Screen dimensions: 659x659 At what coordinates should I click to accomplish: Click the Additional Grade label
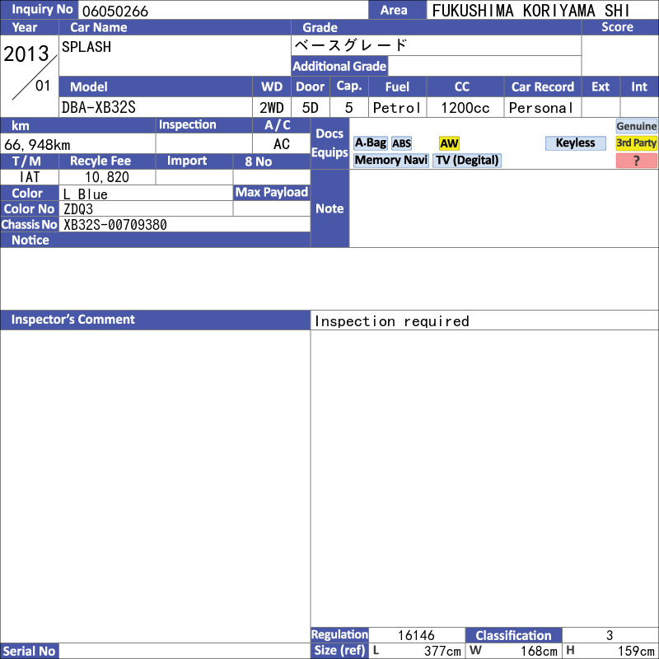(x=339, y=66)
